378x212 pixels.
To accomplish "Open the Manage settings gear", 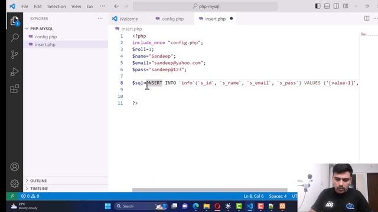I will click(14, 184).
